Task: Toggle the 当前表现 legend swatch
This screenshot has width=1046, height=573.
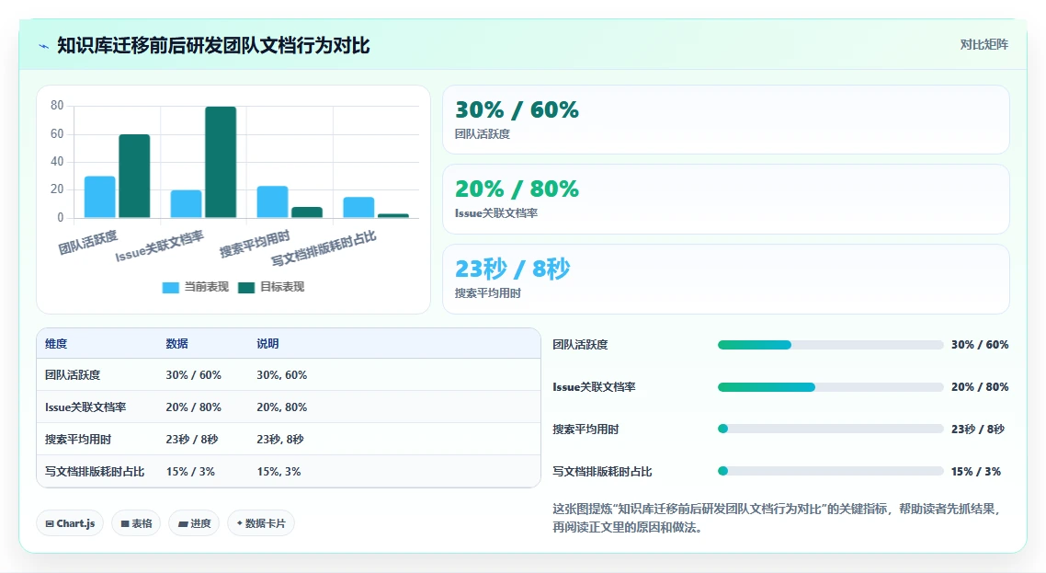Action: tap(171, 287)
